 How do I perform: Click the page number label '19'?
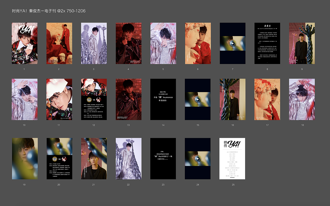coord(24,185)
